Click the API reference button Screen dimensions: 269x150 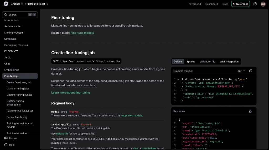(240, 4)
